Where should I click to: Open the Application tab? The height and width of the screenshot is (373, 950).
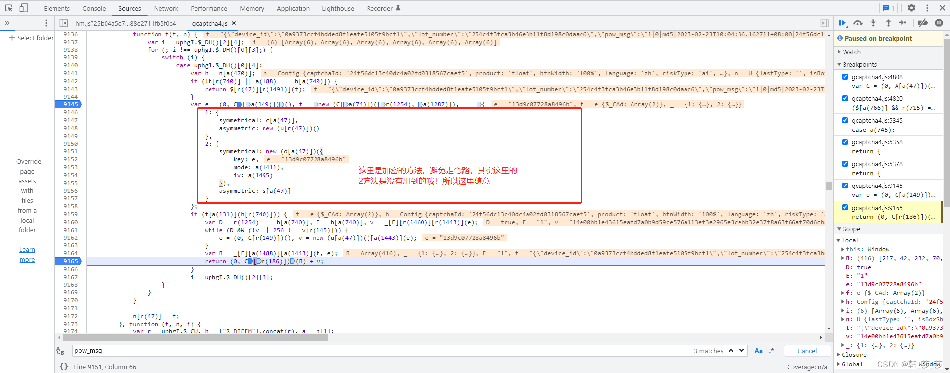point(293,8)
